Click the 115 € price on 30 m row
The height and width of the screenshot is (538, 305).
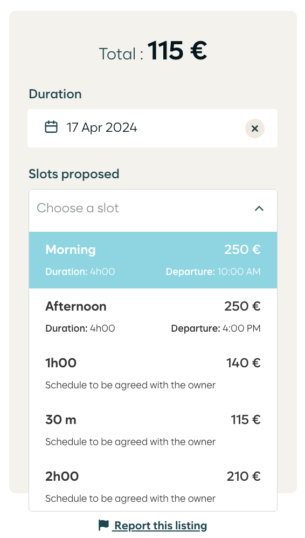pos(246,419)
